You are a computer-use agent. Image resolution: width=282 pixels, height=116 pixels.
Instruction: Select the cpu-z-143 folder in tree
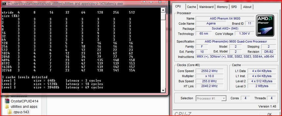tap(22, 112)
